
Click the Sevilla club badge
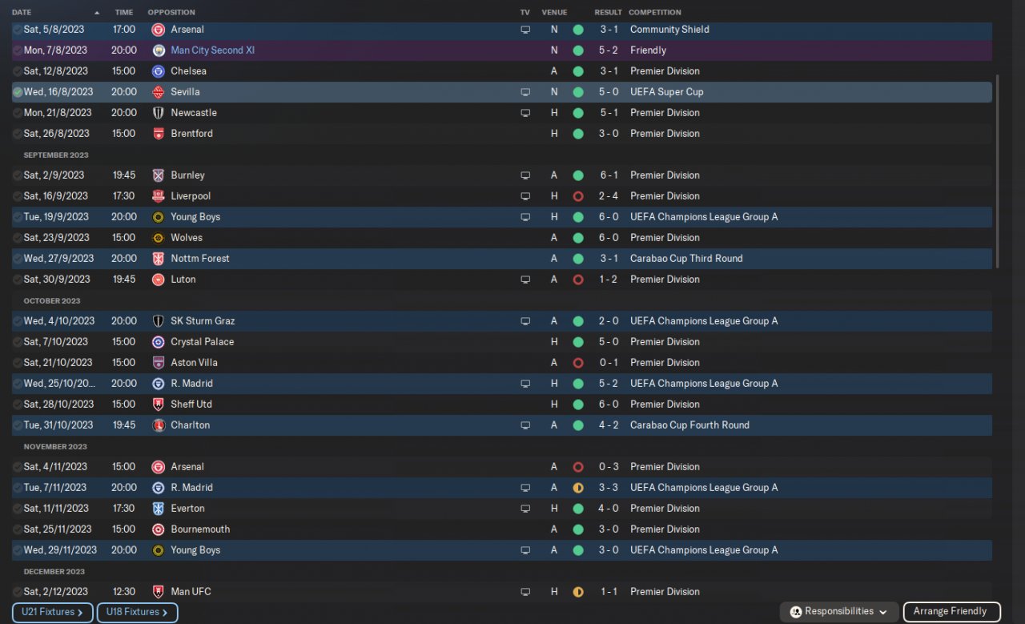tap(158, 92)
